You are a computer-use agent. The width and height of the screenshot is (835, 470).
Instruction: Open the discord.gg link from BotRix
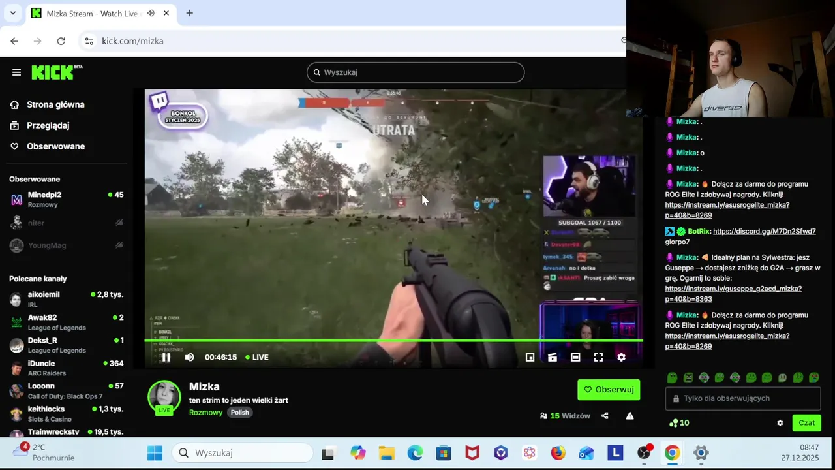[765, 231]
